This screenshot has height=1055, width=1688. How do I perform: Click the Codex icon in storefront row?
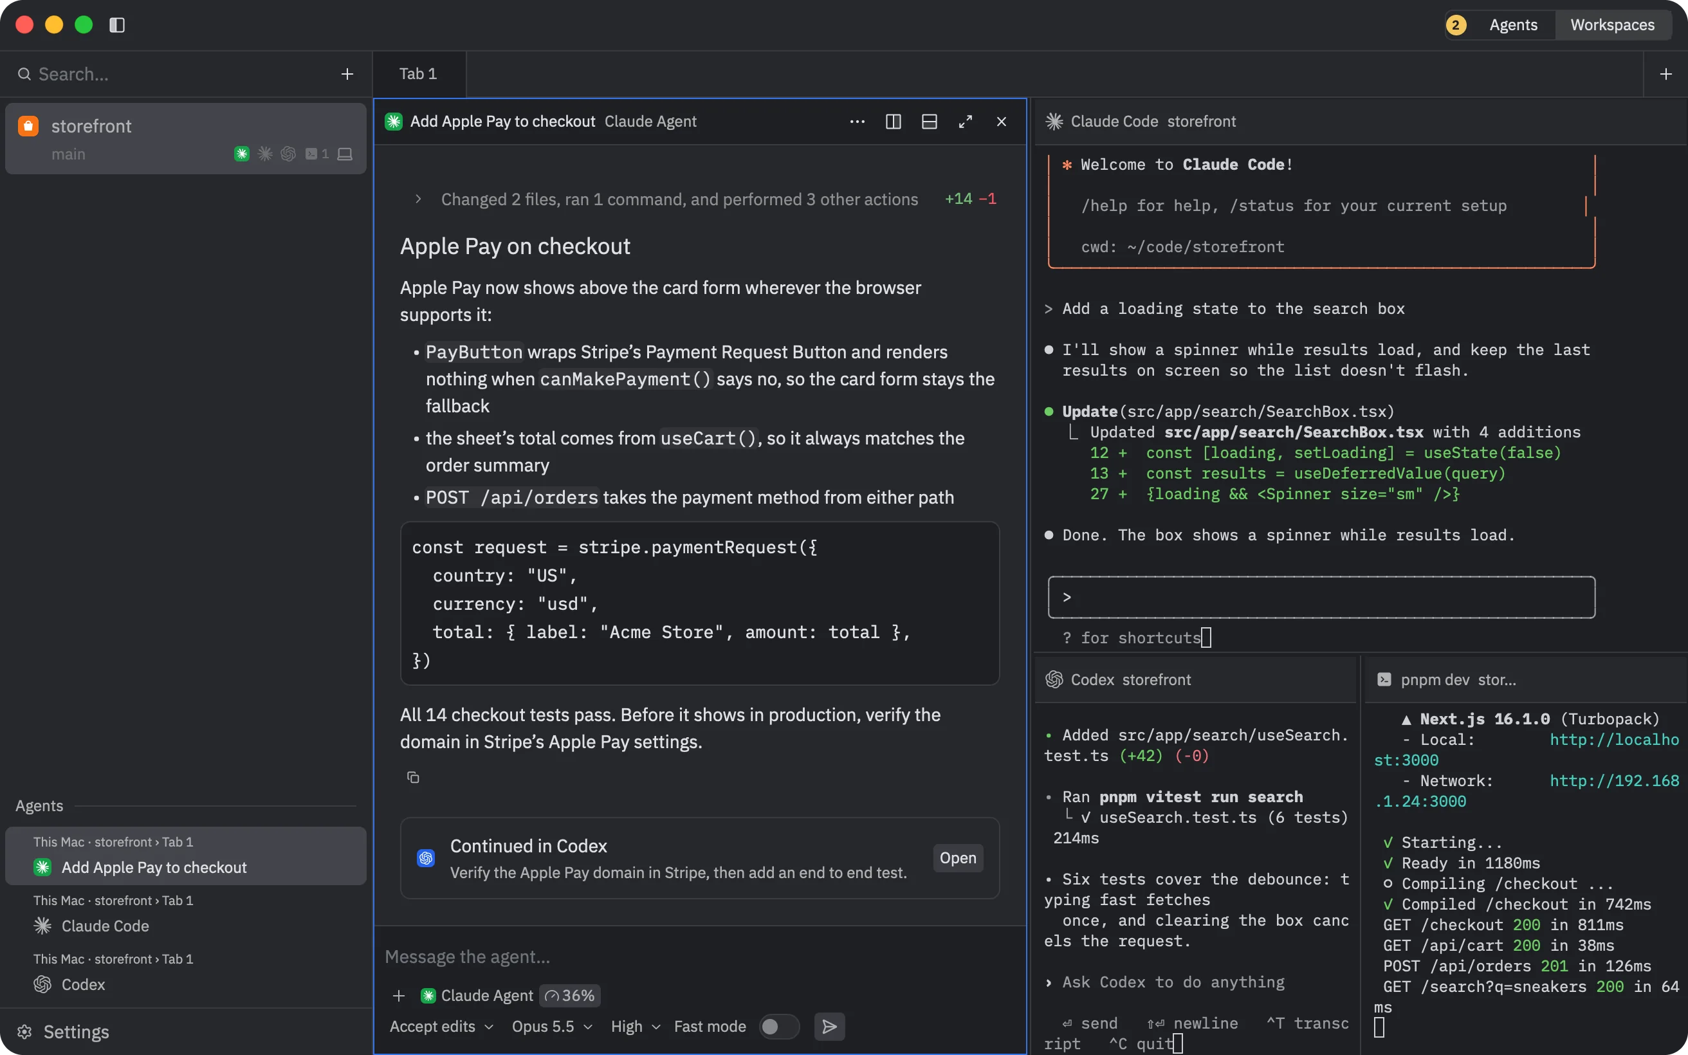coord(288,154)
